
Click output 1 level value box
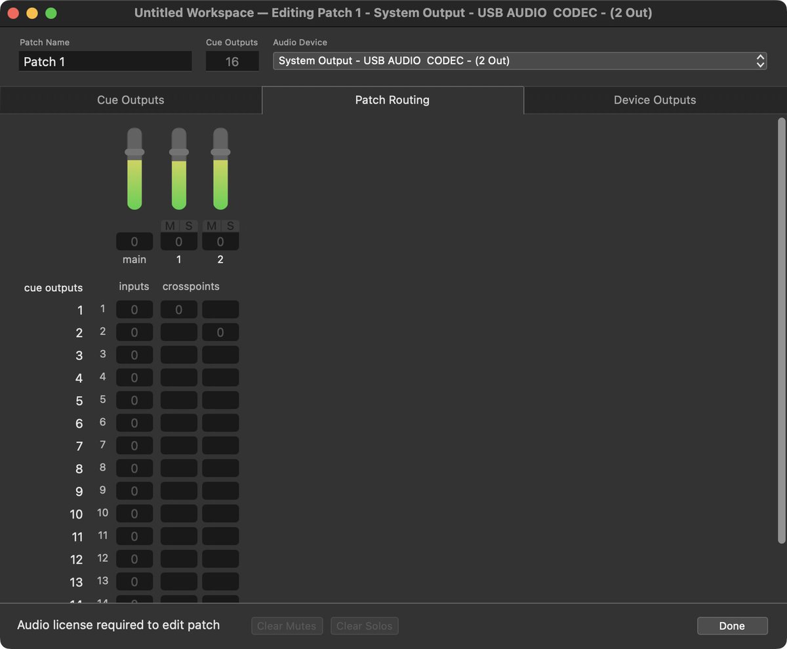pos(179,241)
